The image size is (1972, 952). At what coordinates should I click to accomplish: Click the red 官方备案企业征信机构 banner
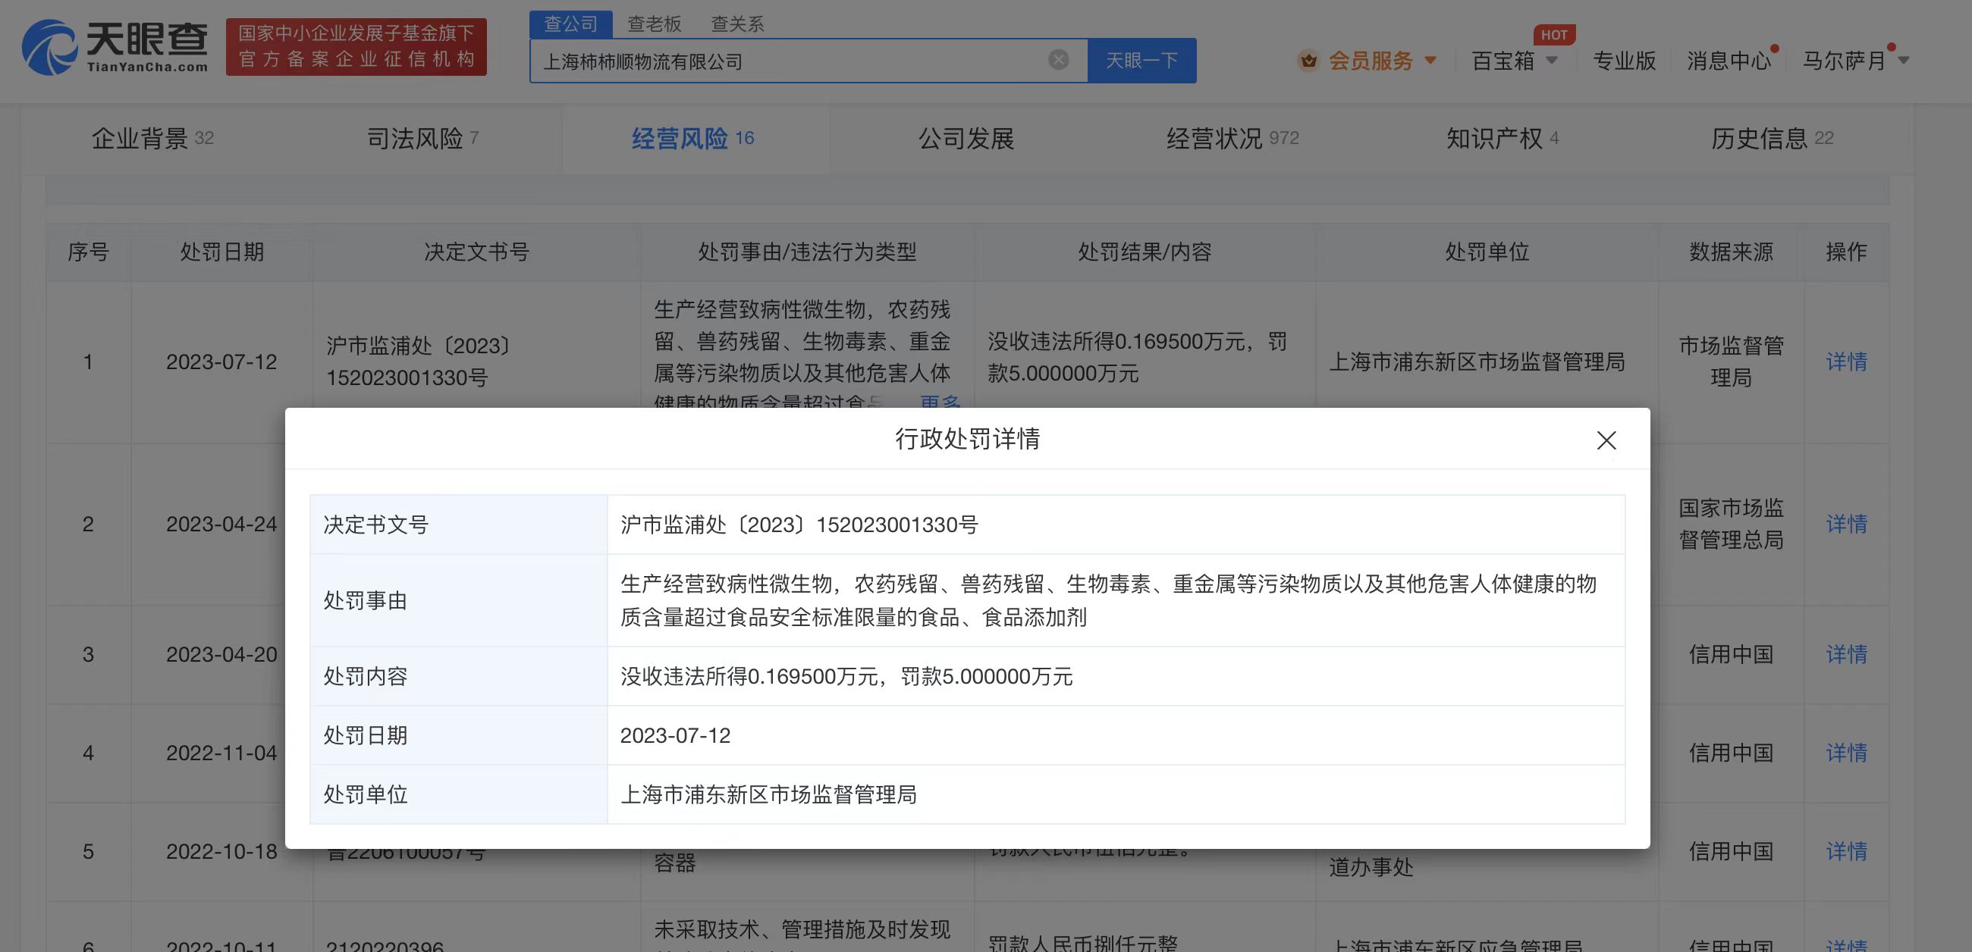356,47
